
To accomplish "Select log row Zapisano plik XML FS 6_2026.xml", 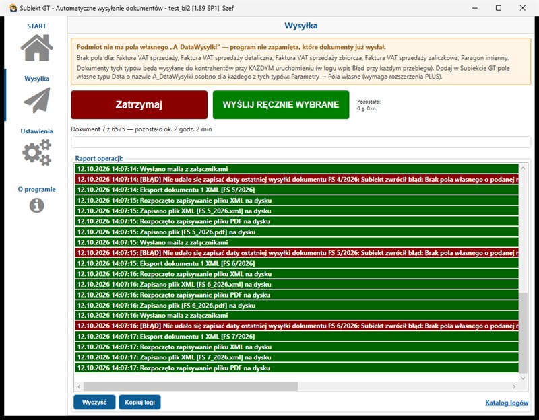I will (x=296, y=284).
